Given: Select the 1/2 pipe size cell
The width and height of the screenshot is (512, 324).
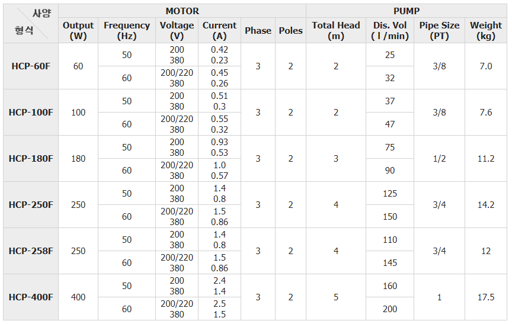Looking at the screenshot, I should click(x=439, y=159).
